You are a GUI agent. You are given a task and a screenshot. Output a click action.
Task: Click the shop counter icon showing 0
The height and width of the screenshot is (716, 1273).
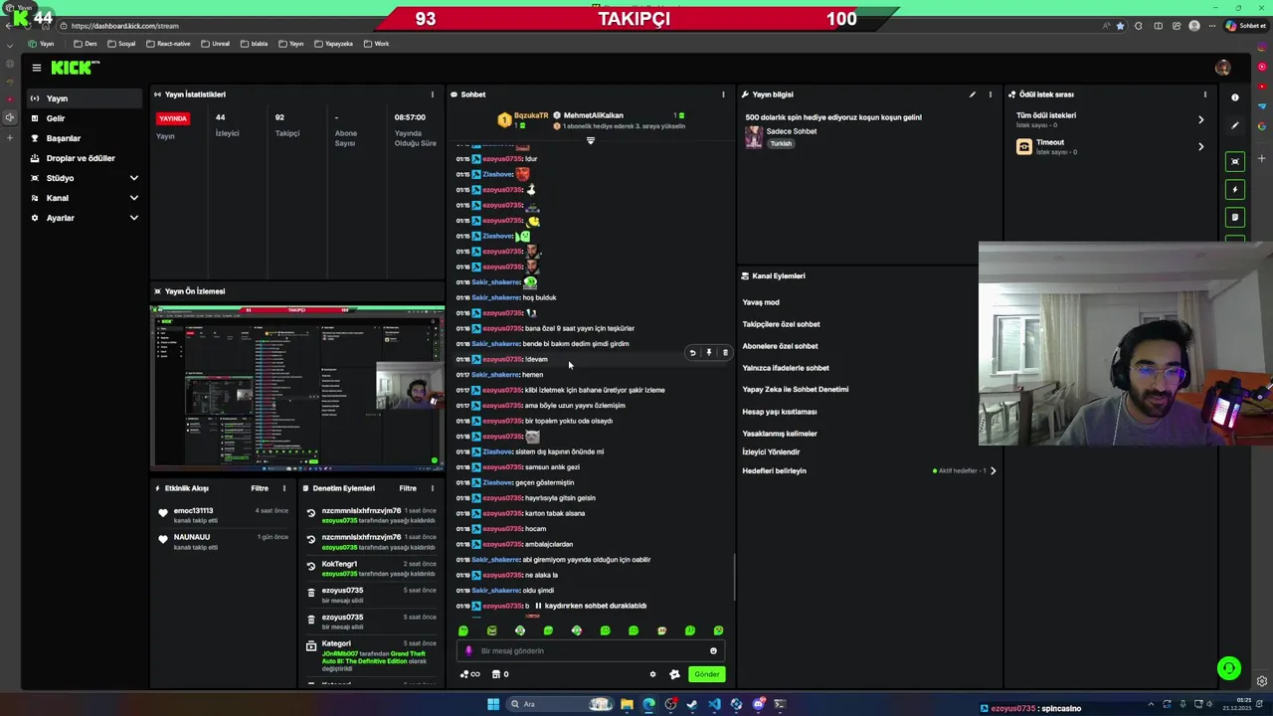[499, 674]
